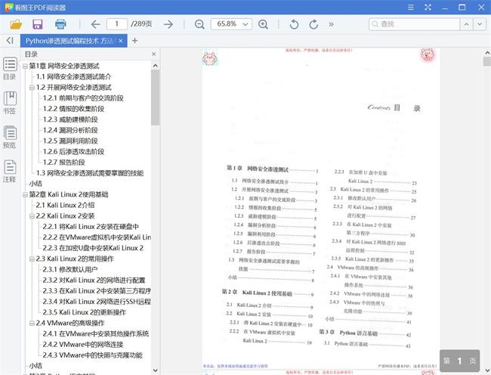The image size is (491, 375).
Task: Collapse the 2.4 VMware的高级操作 node
Action: (32, 324)
